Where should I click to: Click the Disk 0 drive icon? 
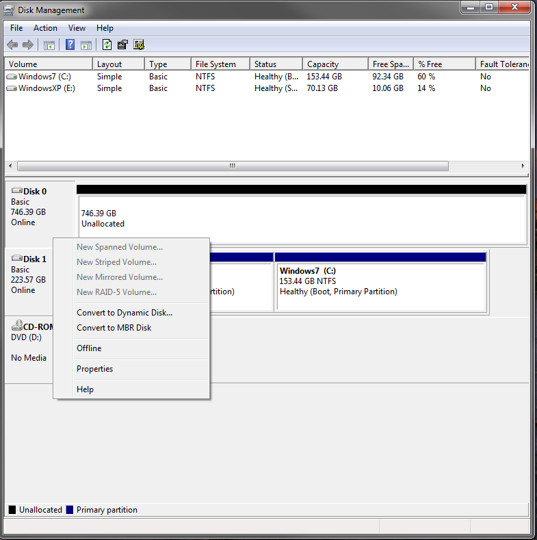click(17, 190)
